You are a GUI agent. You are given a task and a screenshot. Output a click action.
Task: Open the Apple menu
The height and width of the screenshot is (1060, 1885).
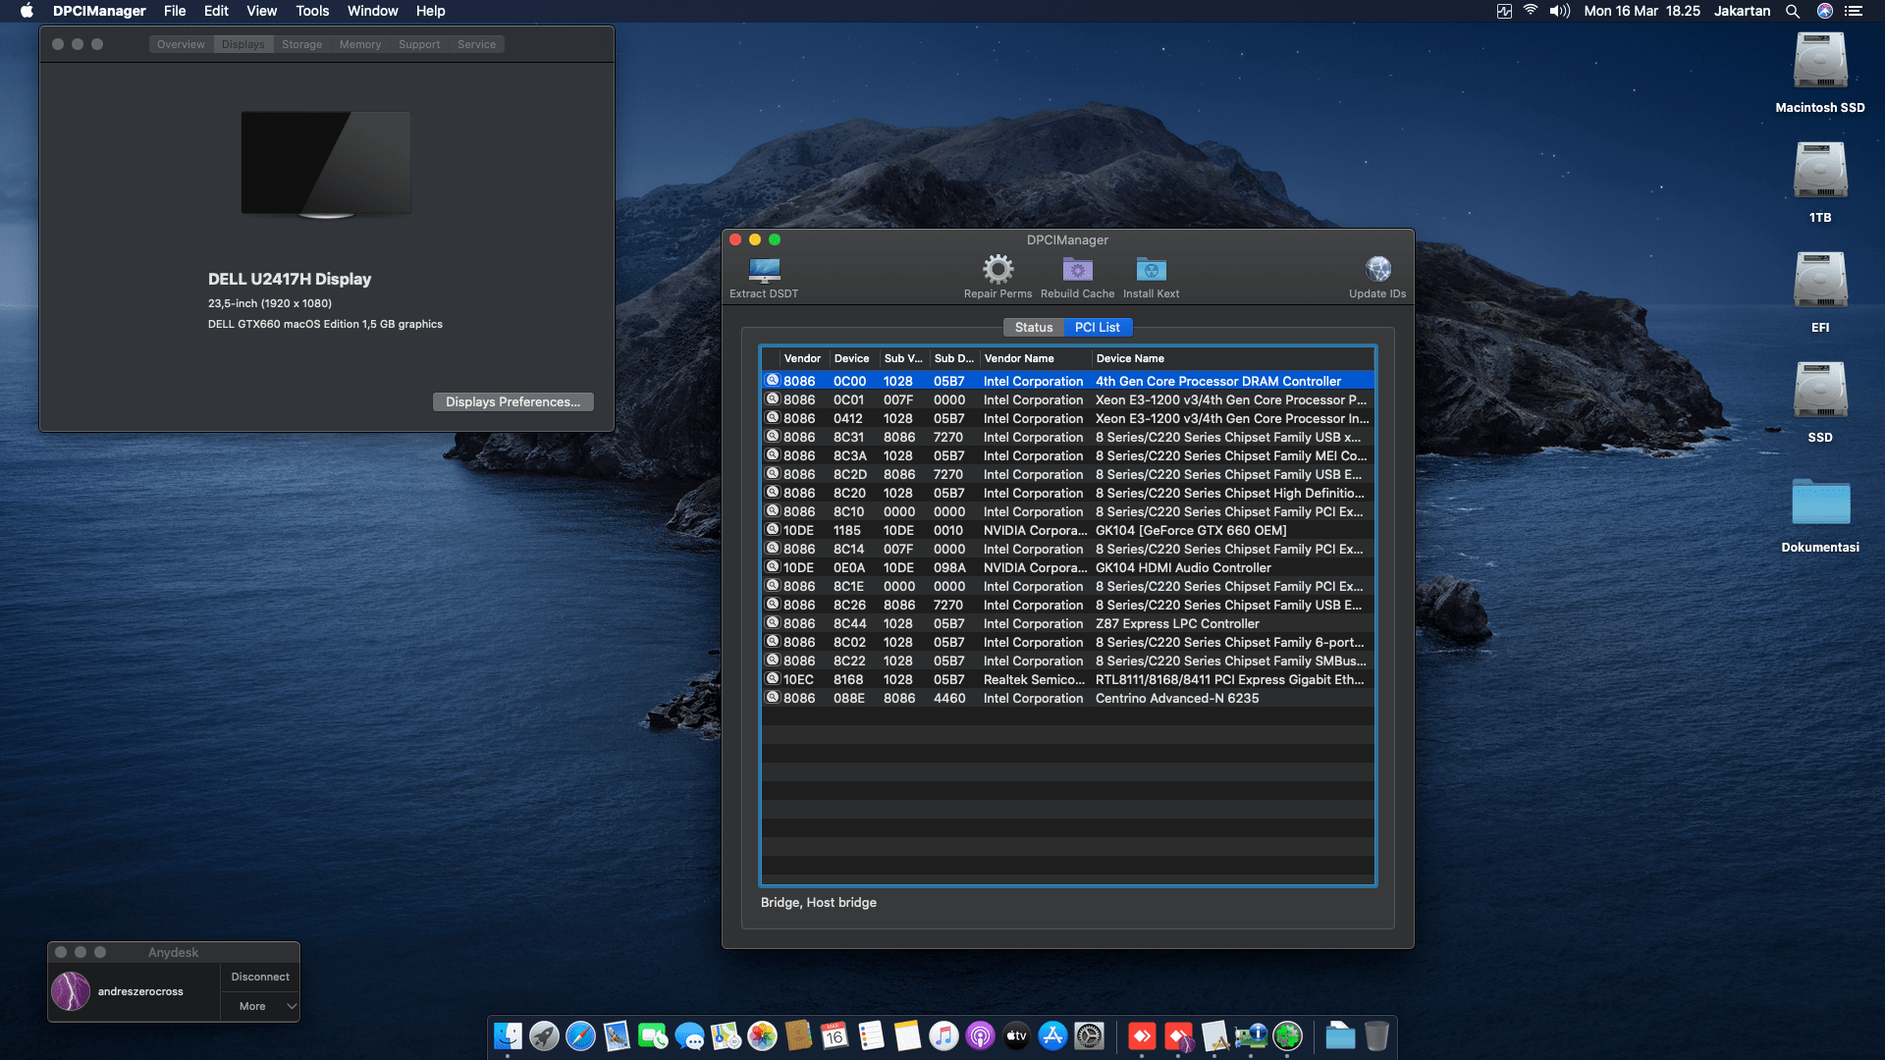tap(27, 11)
